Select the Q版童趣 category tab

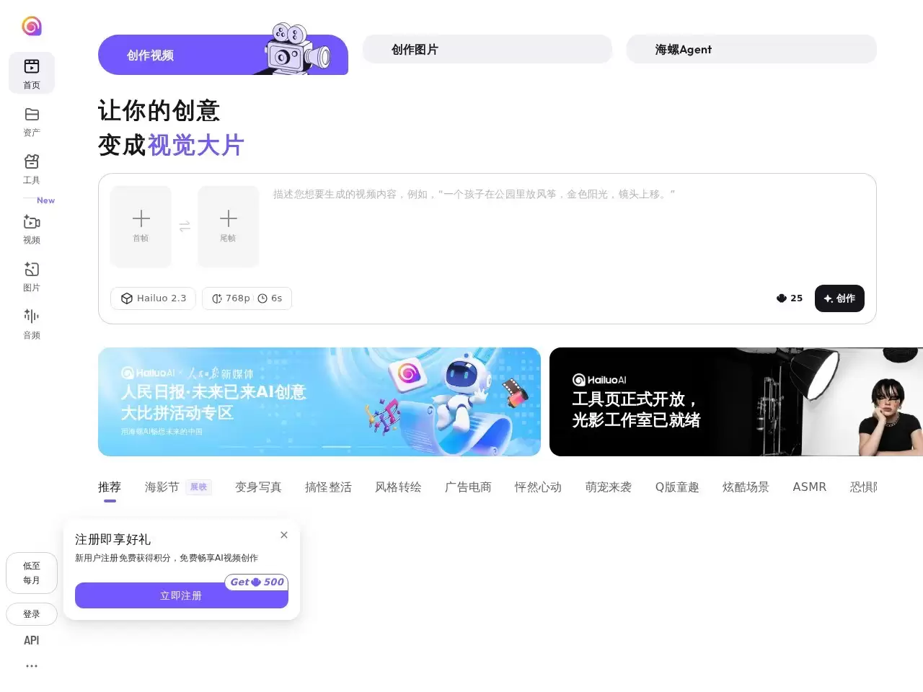click(677, 487)
